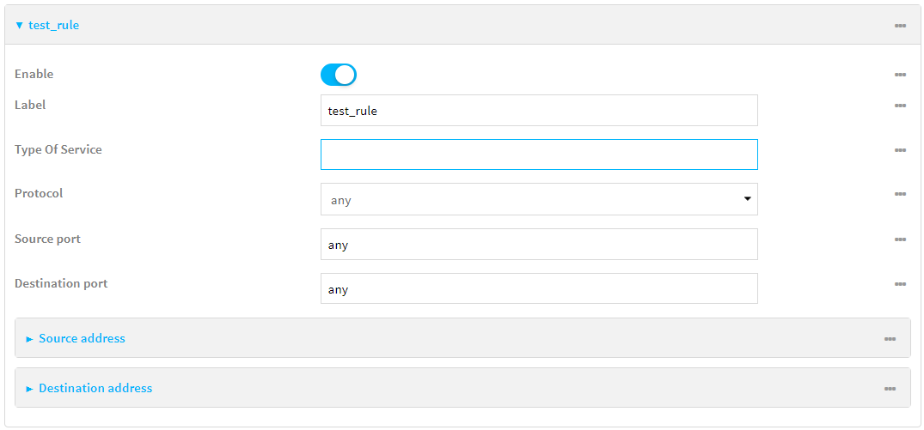Click the Source port input field
Image resolution: width=924 pixels, height=430 pixels.
(x=539, y=245)
